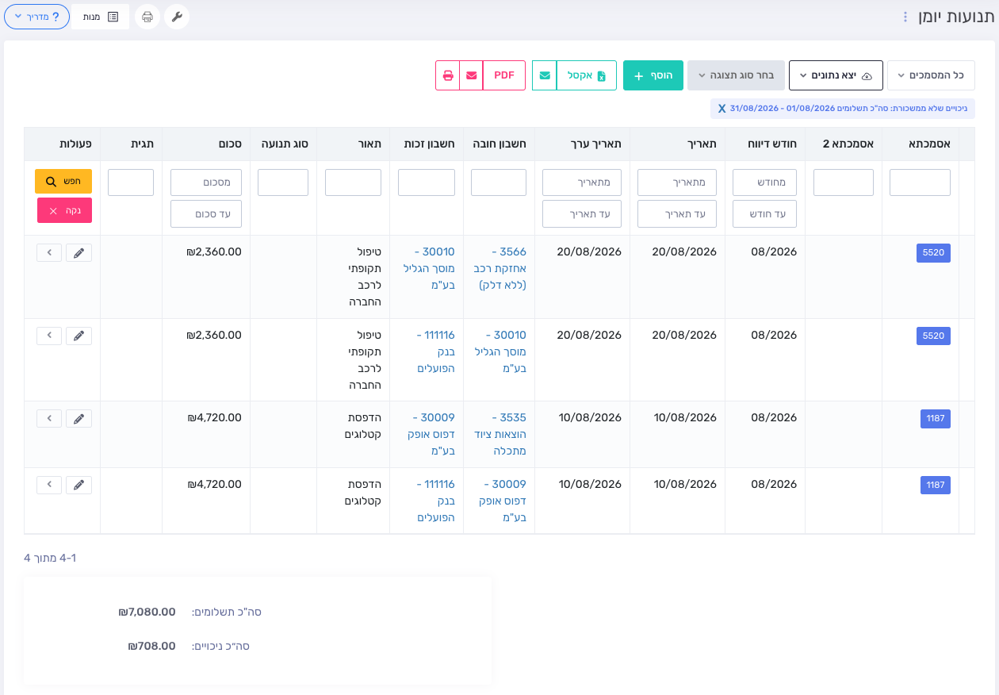
Task: Click the orange "חפש" search button
Action: pyautogui.click(x=63, y=181)
